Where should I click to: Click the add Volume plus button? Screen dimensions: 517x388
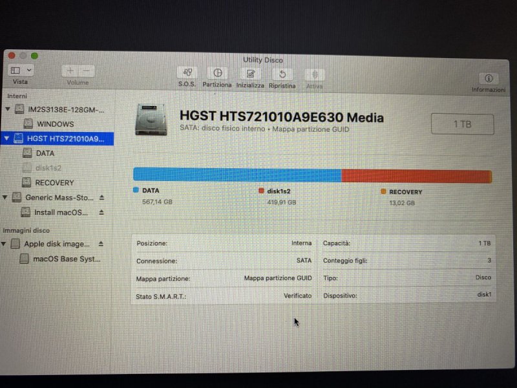pyautogui.click(x=70, y=70)
